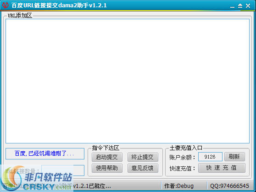Start submission with 启动提交 button
This screenshot has width=256, height=192.
pyautogui.click(x=107, y=157)
